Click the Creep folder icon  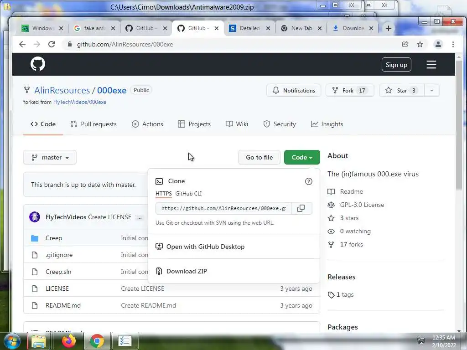[35, 238]
